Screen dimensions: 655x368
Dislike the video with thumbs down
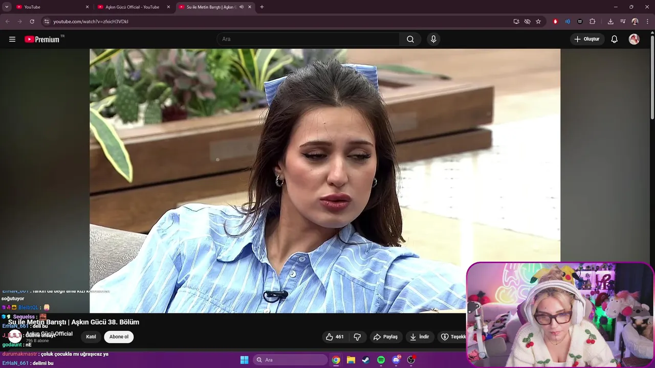click(358, 337)
